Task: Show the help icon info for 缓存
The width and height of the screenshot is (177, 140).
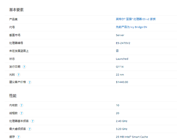Action: [x=18, y=137]
